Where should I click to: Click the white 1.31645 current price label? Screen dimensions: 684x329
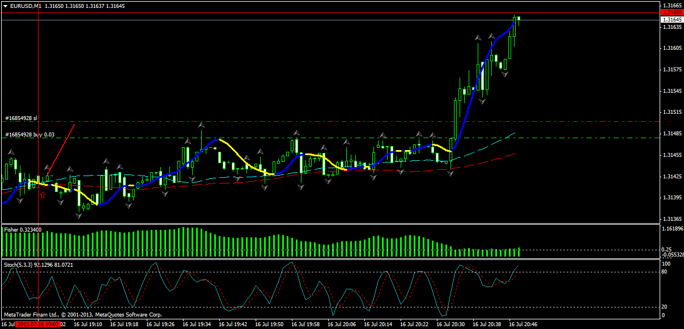point(672,19)
